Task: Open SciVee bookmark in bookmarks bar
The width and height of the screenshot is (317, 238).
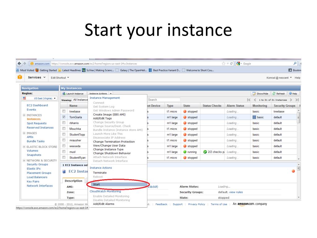Action: (98, 70)
